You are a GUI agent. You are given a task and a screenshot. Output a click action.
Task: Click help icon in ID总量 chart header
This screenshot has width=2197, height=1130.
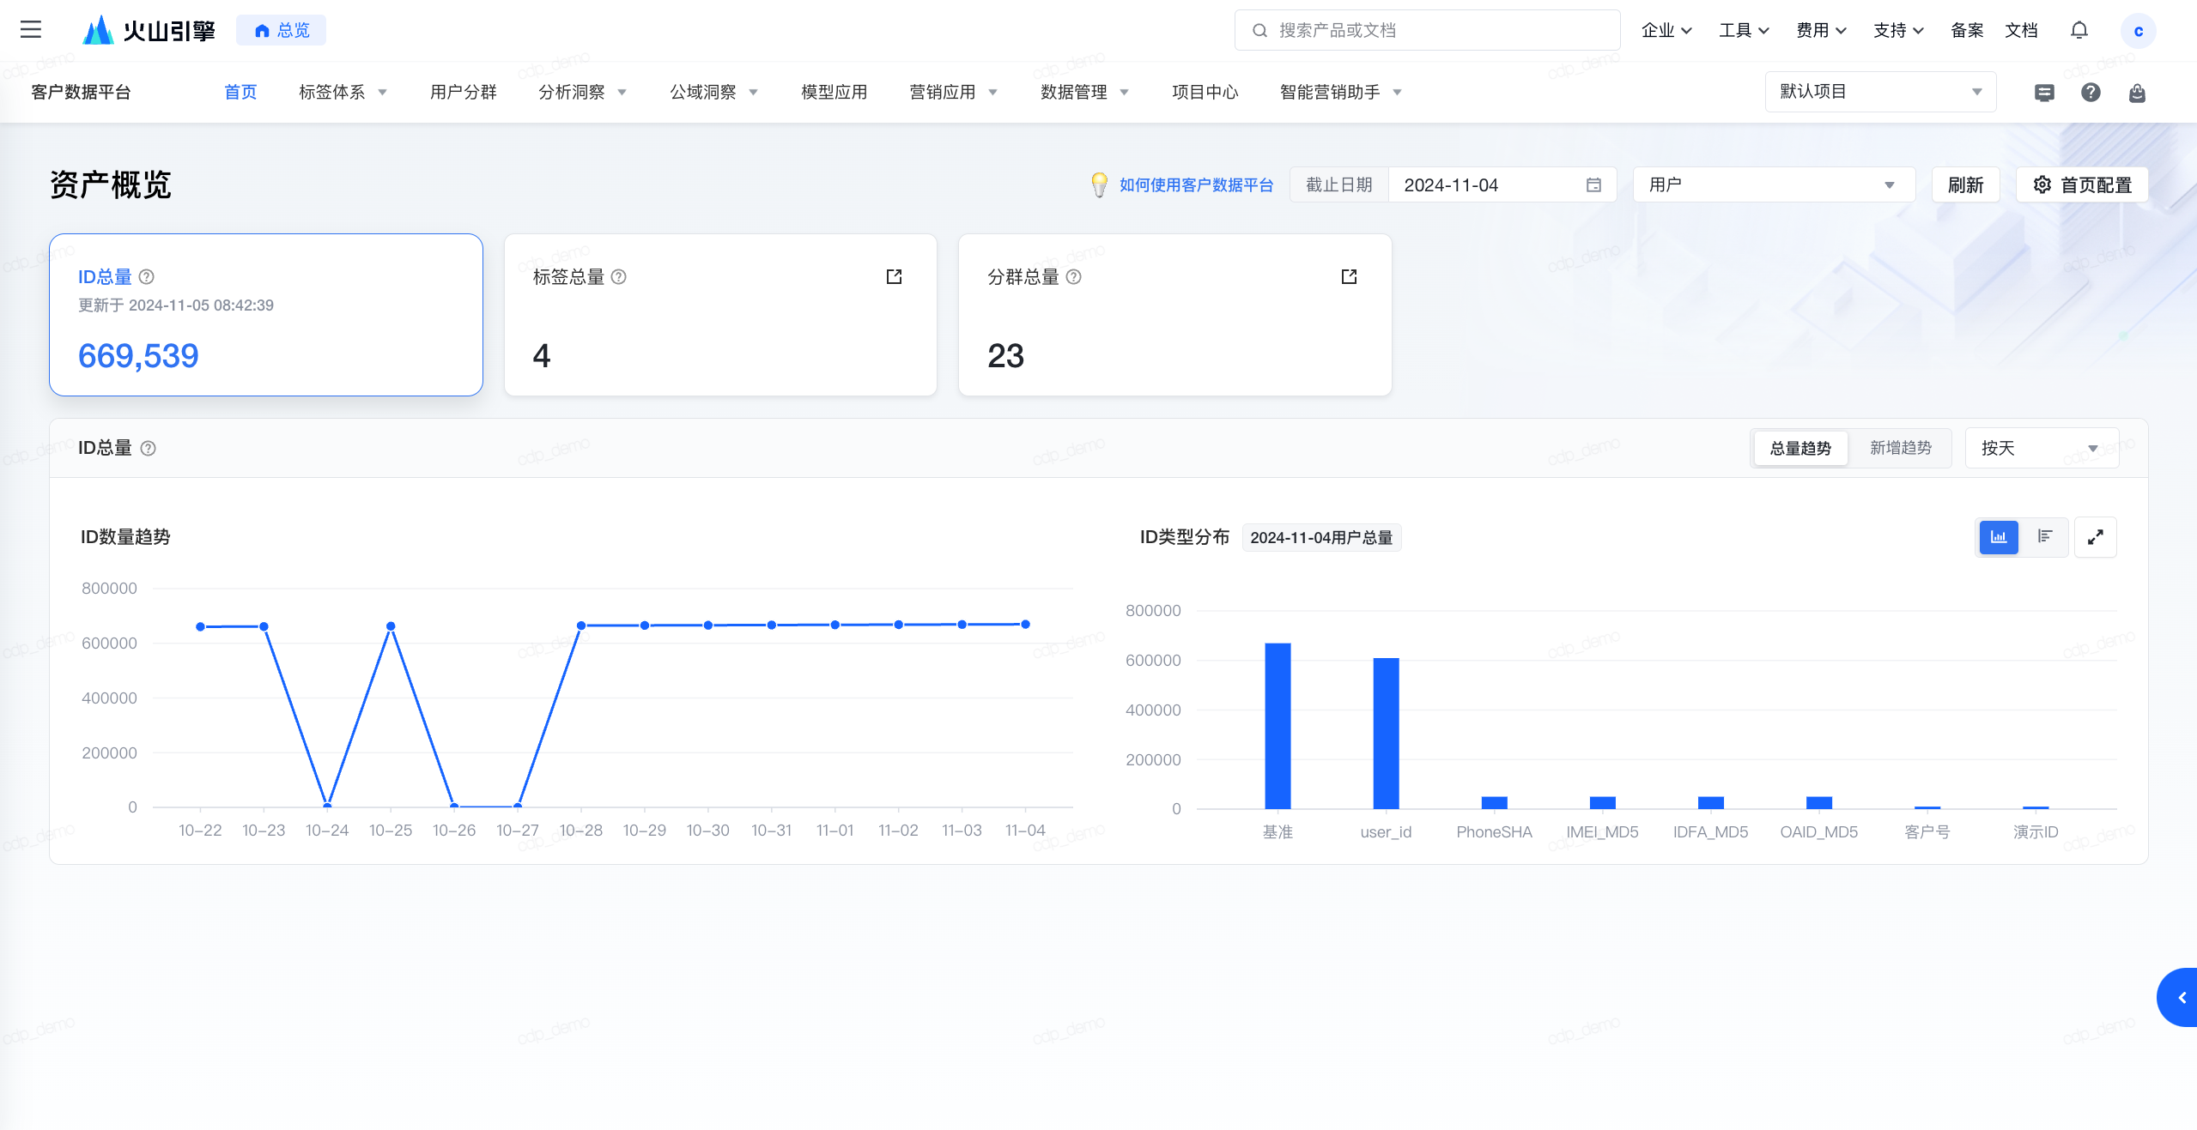pyautogui.click(x=148, y=448)
